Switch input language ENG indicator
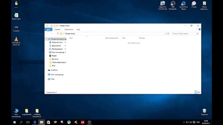The width and height of the screenshot is (223, 125). (198, 122)
